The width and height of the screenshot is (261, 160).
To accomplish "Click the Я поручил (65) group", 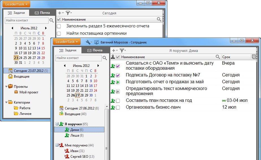I will pos(74,124).
